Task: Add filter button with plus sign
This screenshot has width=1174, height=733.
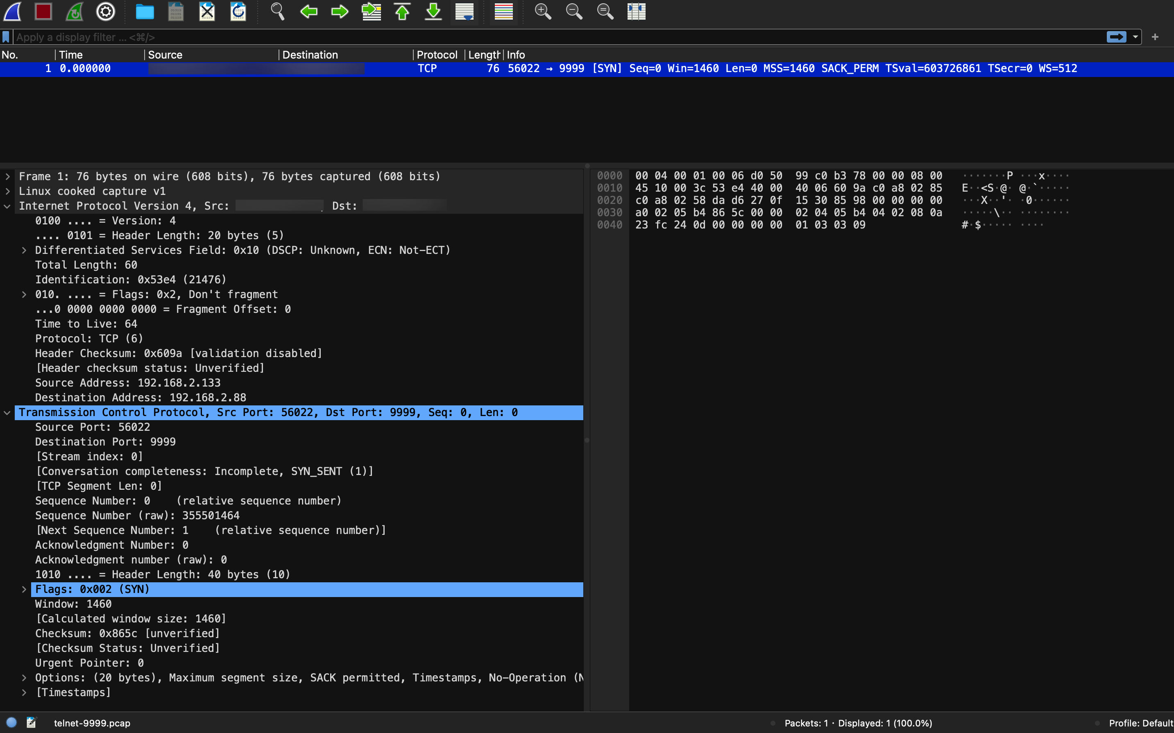Action: (1155, 37)
